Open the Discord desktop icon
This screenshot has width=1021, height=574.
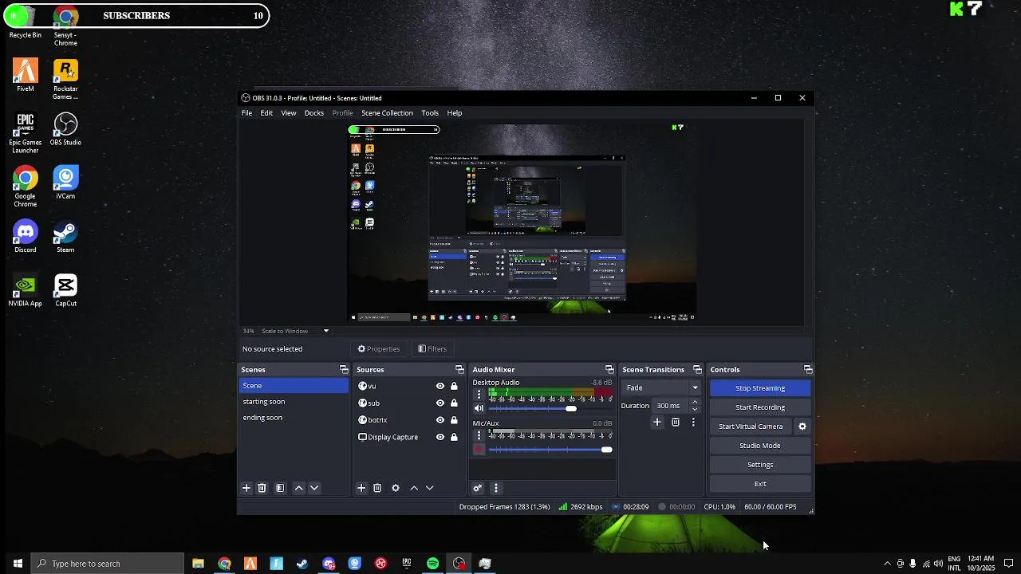[26, 237]
